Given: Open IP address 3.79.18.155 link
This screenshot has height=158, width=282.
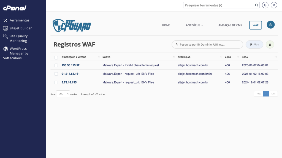Looking at the screenshot, I should (69, 82).
